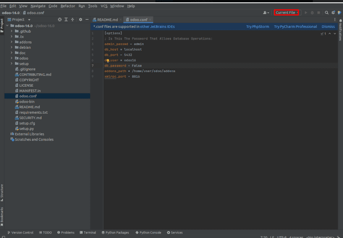Viewport: 343px width, 238px height.
Task: Toggle the Version Control tool window
Action: [x=20, y=233]
